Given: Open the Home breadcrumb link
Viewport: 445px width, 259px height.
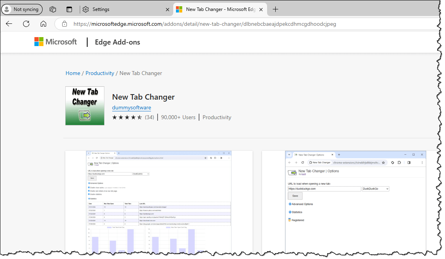Looking at the screenshot, I should point(73,73).
